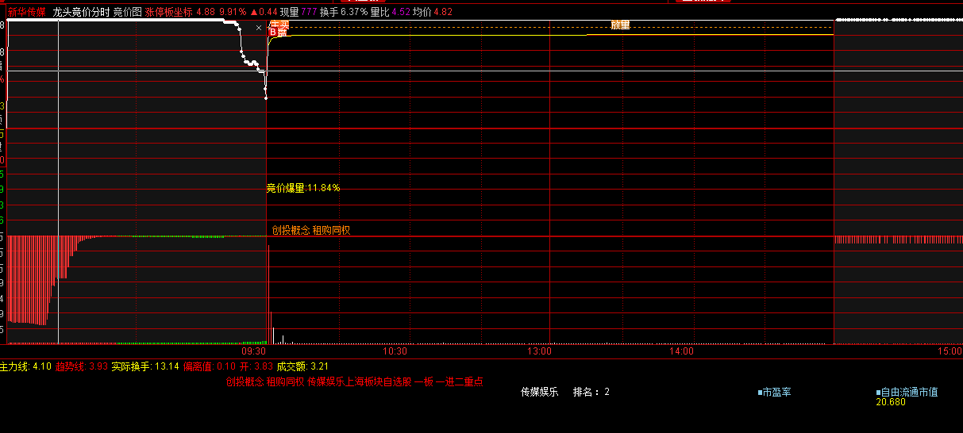
Task: Click the 放量 volume marker on the price line
Action: (x=620, y=25)
